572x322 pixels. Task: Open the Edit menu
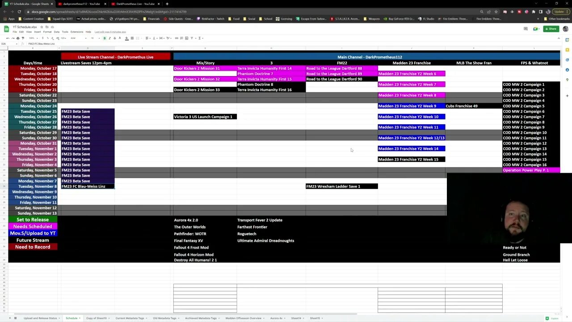[x=21, y=32]
